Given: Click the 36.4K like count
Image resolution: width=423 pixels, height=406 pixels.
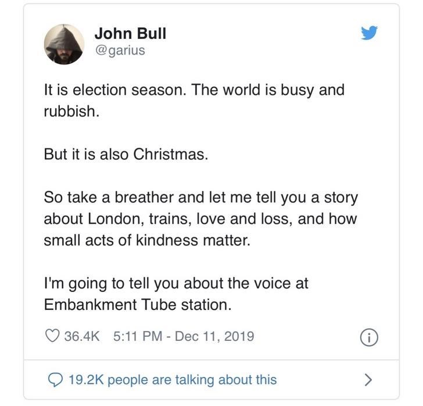Looking at the screenshot, I should [x=83, y=336].
